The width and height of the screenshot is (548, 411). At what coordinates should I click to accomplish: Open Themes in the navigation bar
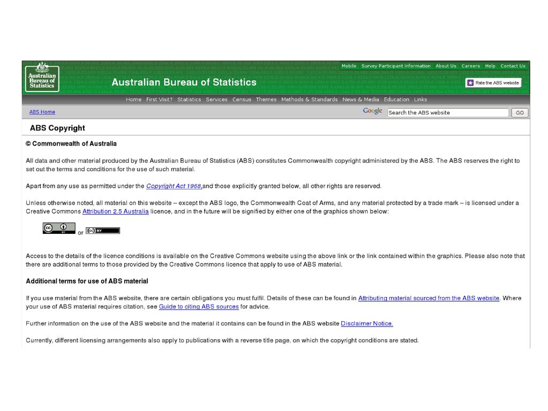[267, 100]
